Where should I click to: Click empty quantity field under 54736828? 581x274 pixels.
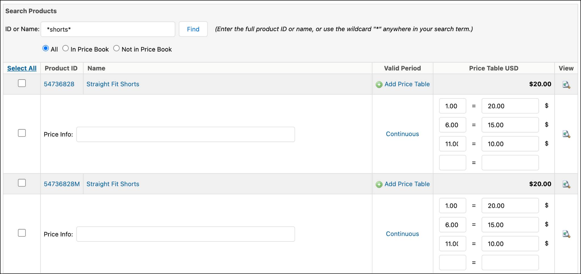pyautogui.click(x=452, y=163)
